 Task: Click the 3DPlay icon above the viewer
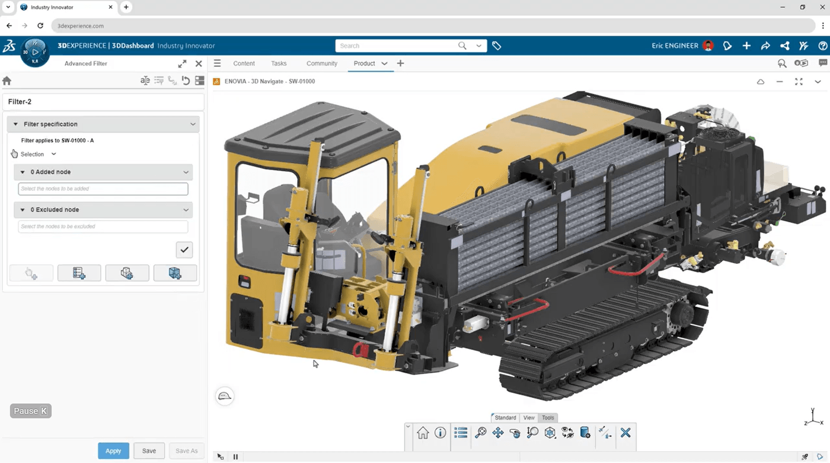34,52
